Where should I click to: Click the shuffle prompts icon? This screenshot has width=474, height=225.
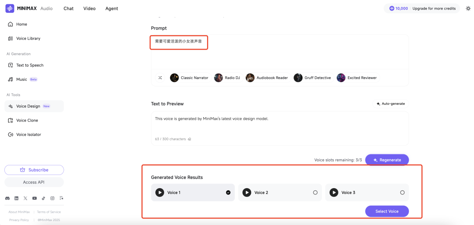click(x=160, y=78)
